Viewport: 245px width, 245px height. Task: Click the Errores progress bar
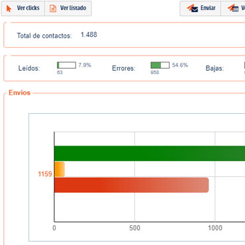[160, 65]
